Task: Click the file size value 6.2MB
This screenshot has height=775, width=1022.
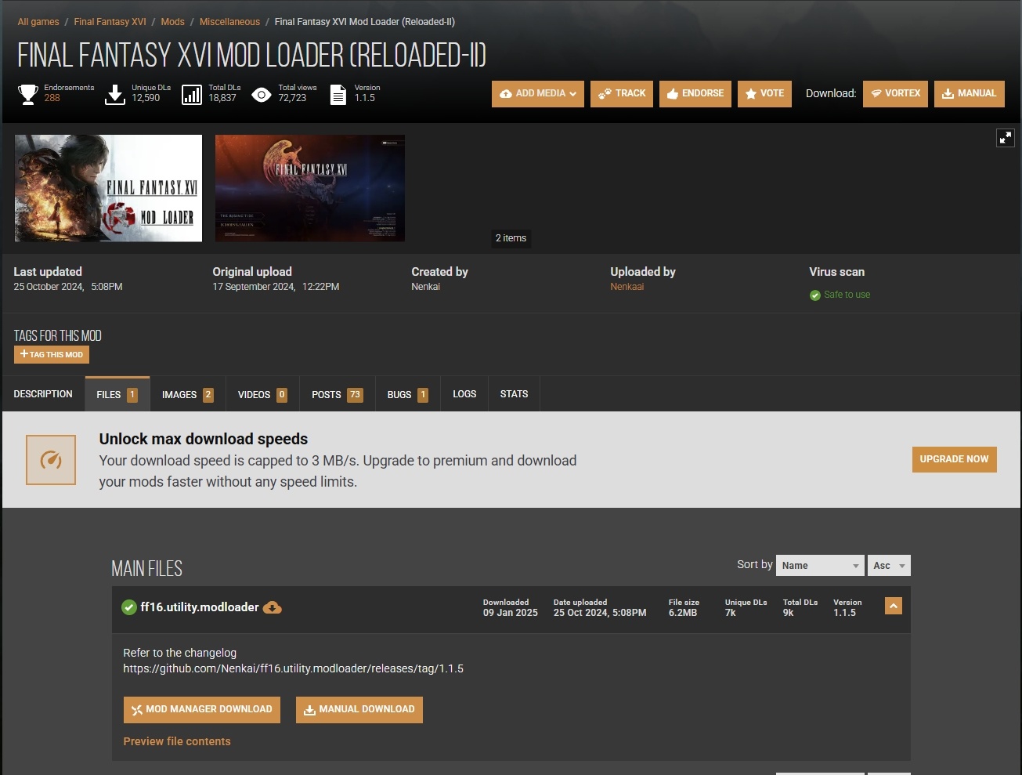Action: (683, 613)
